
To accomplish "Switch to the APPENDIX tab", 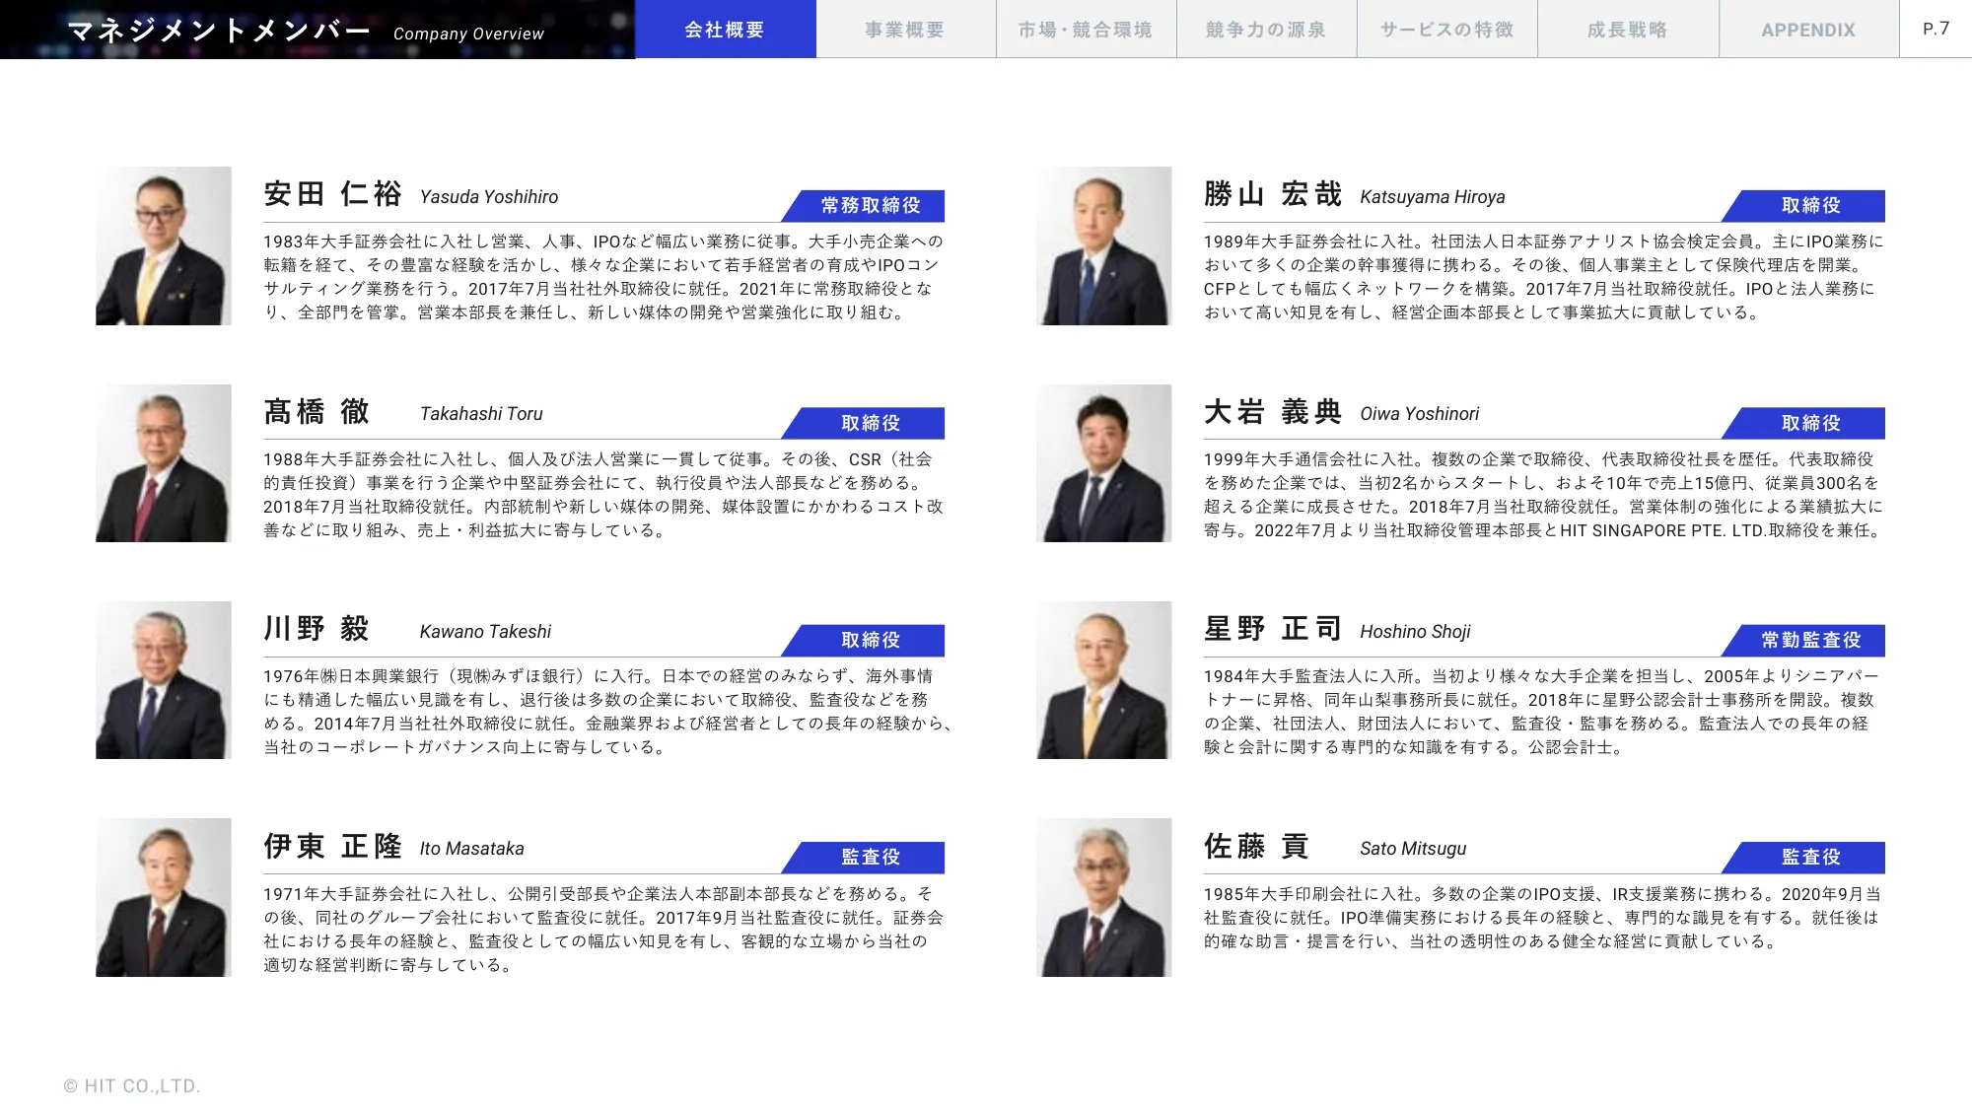I will [x=1808, y=29].
